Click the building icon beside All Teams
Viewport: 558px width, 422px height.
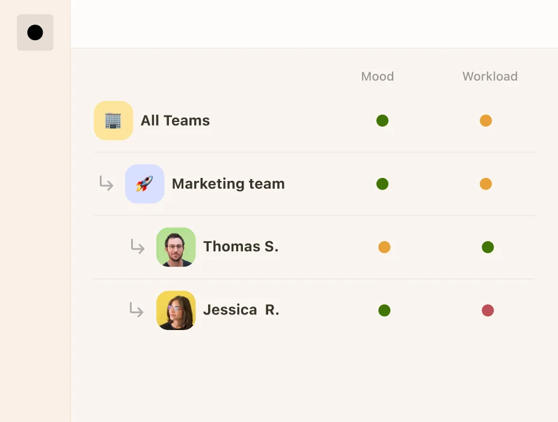[113, 120]
